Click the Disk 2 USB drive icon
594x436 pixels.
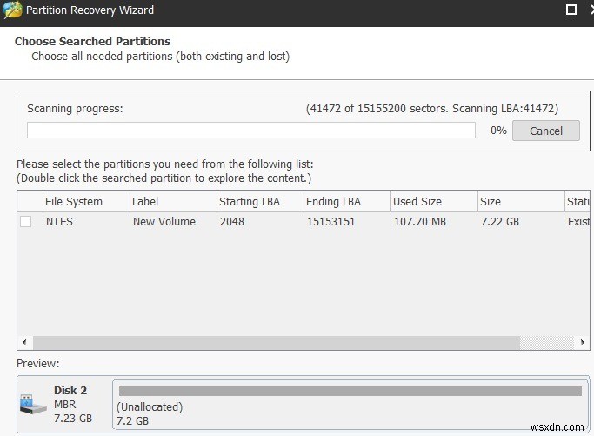[33, 404]
